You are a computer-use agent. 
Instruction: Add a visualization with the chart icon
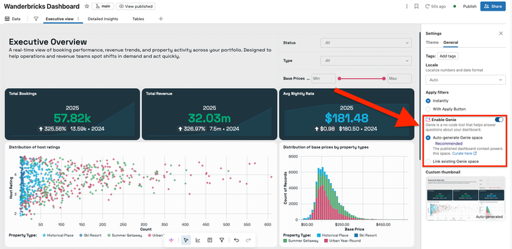point(198,240)
